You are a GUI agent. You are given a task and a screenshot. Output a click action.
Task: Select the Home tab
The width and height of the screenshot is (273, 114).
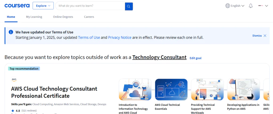[x=11, y=17]
